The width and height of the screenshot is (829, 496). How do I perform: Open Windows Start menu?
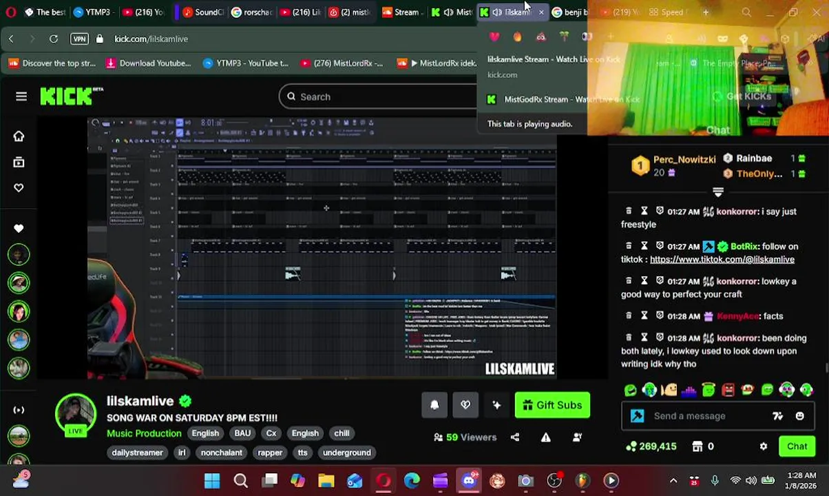tap(212, 481)
